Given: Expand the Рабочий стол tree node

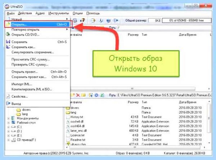Looking at the screenshot, I should [8, 123].
